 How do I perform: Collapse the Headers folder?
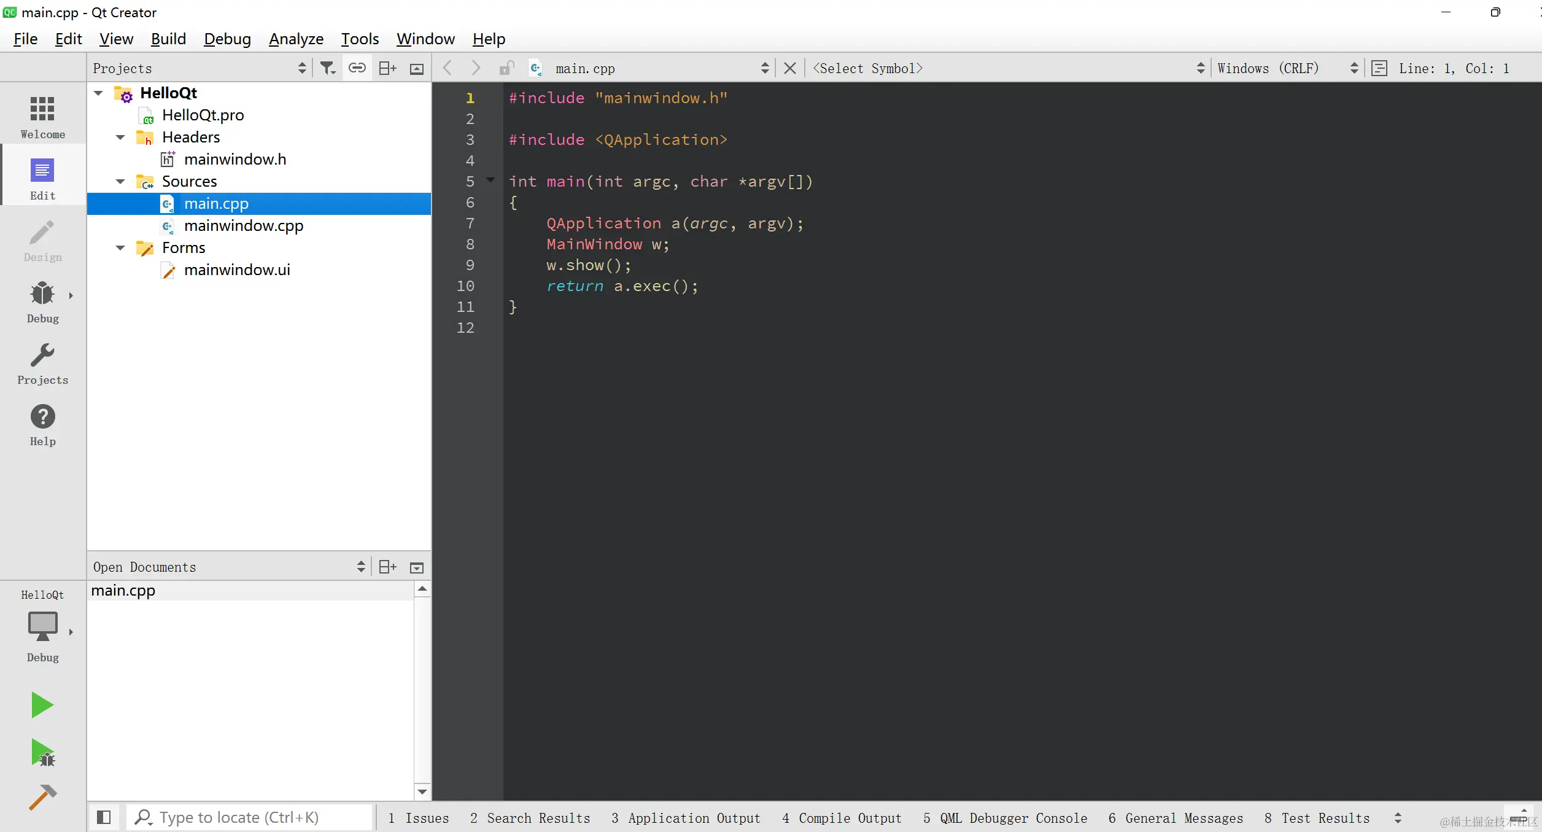point(121,137)
